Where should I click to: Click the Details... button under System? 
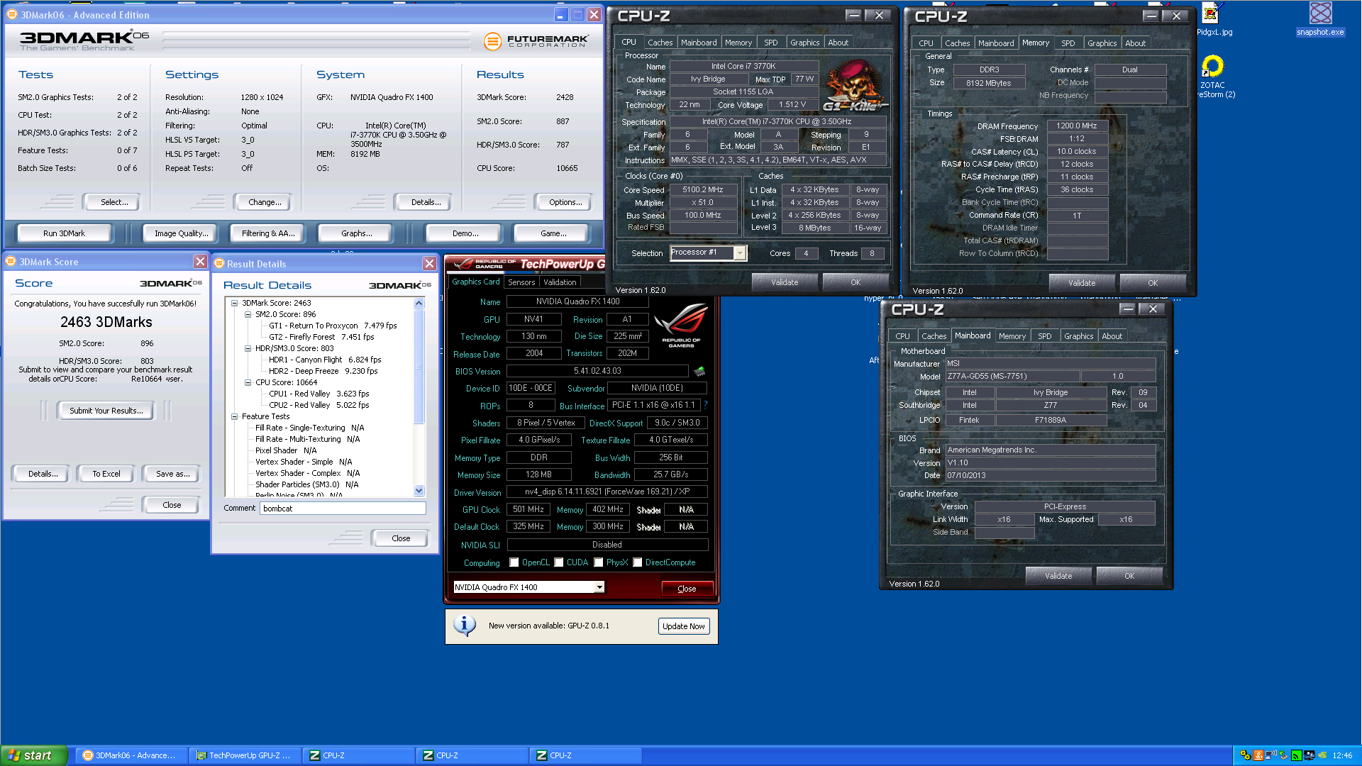426,202
